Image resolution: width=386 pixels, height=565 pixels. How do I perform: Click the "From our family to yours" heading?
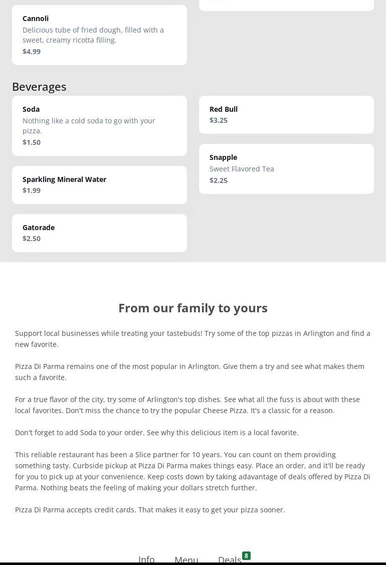[x=193, y=307]
